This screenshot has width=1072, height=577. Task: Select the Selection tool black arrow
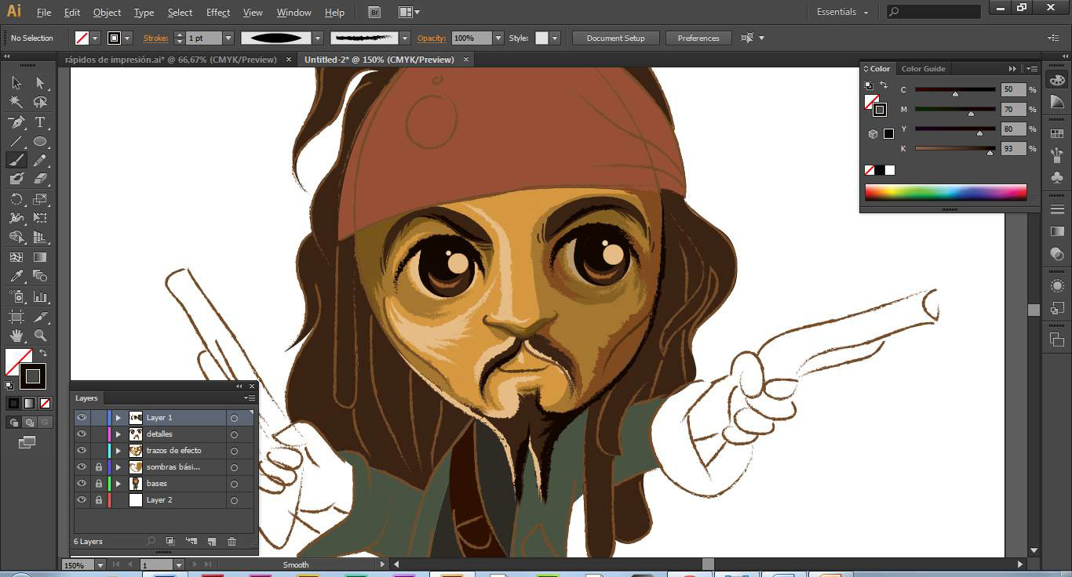click(x=16, y=83)
